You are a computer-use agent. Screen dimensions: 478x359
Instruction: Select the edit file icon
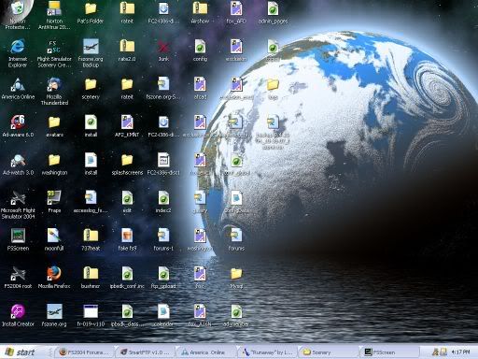coord(127,198)
